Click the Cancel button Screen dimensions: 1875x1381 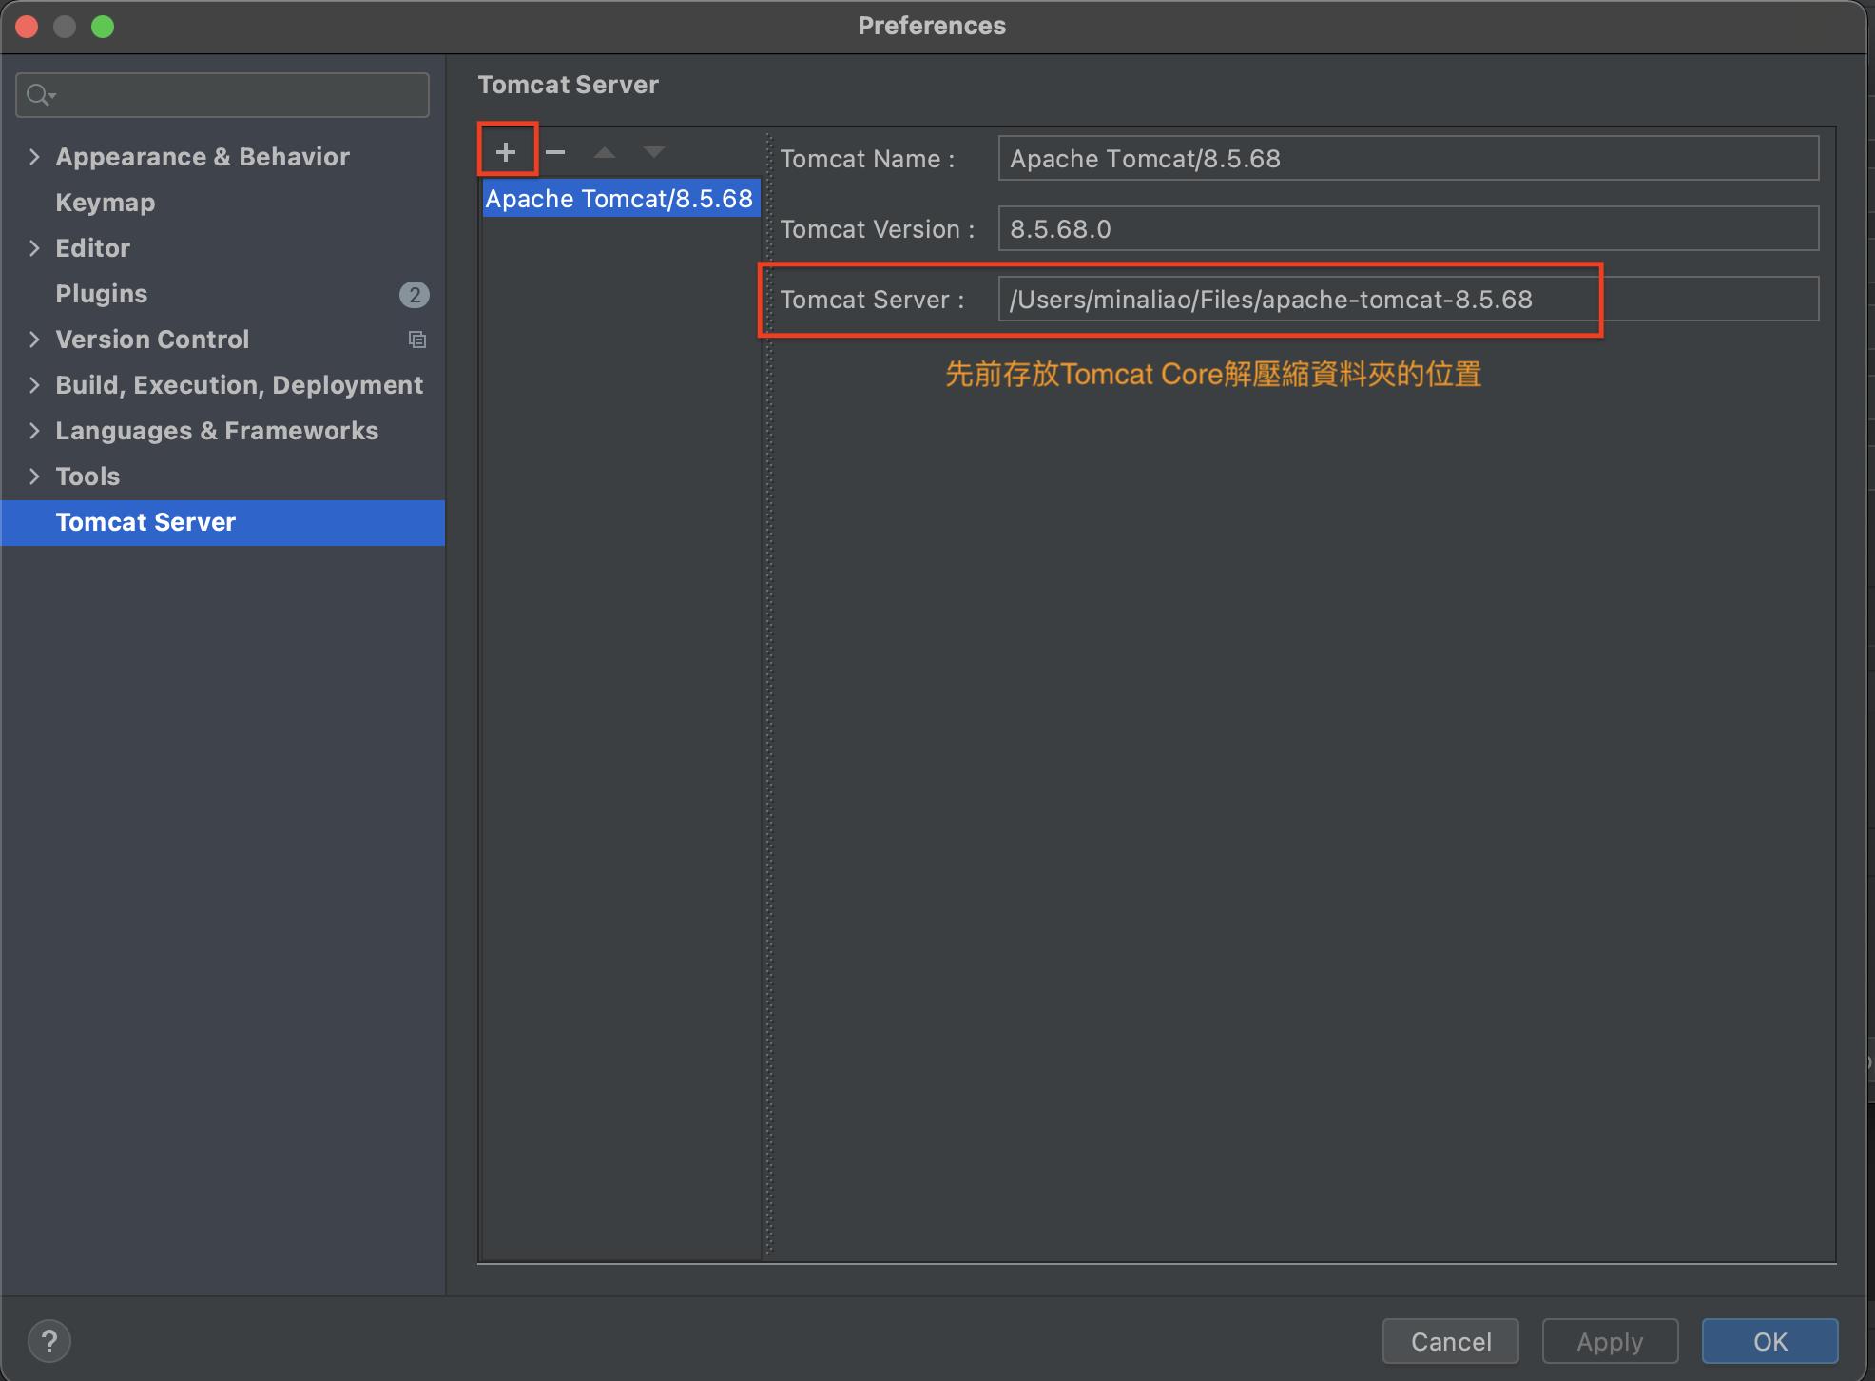(x=1451, y=1341)
